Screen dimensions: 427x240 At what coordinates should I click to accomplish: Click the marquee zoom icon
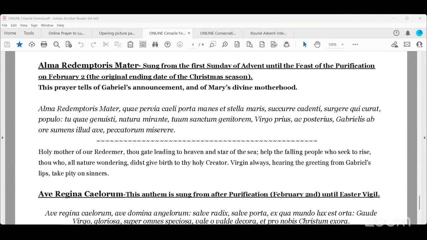click(x=212, y=44)
